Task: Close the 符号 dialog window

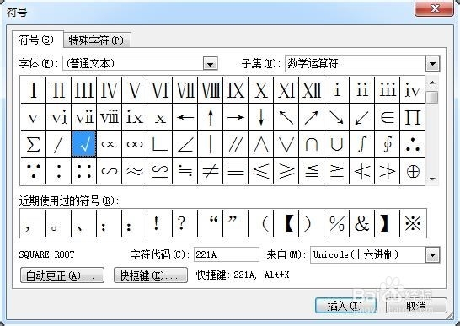Action: tap(434, 8)
